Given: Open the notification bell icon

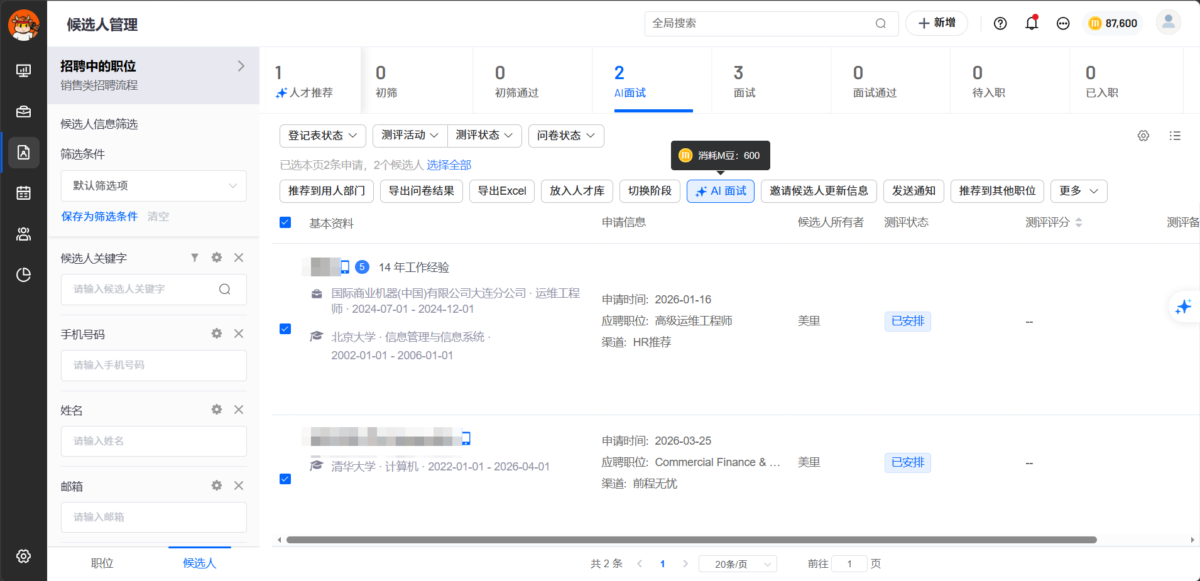Looking at the screenshot, I should [1031, 23].
